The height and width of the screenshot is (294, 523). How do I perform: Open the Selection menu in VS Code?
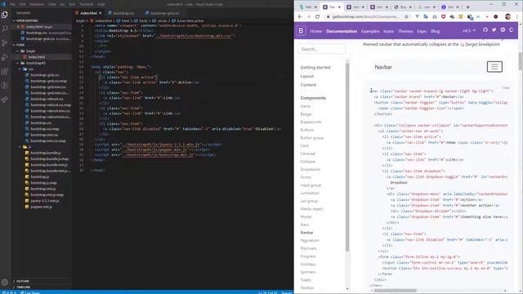(37, 4)
